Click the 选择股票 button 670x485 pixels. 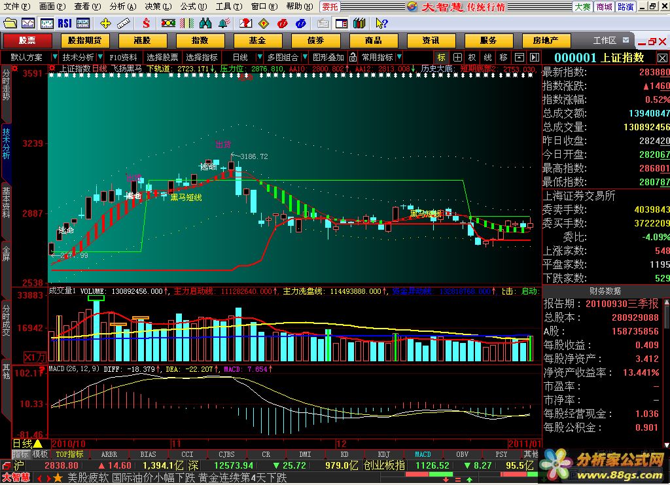point(162,57)
